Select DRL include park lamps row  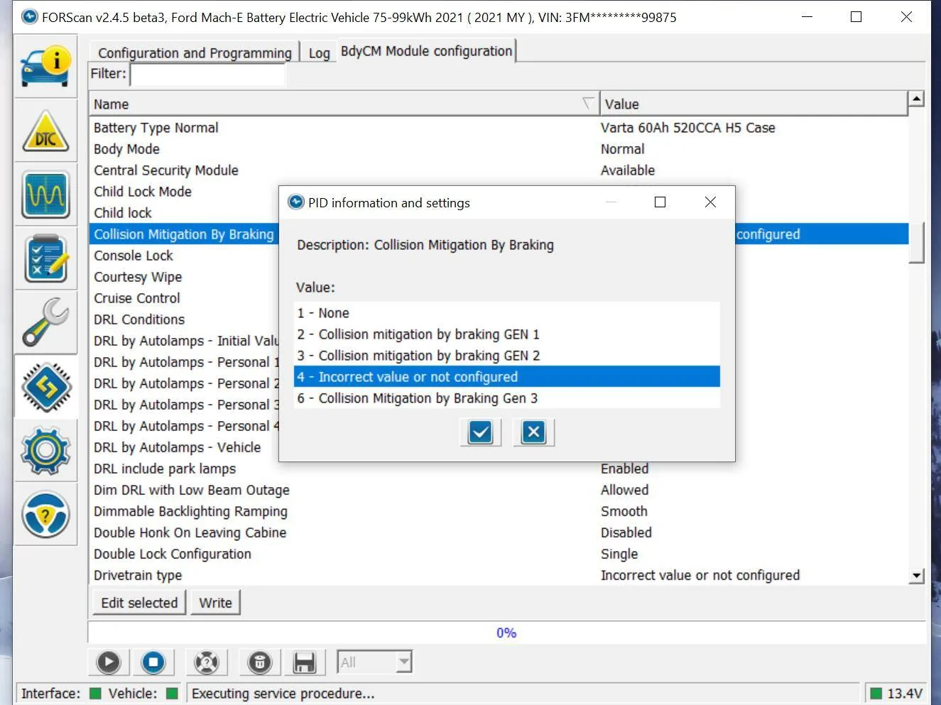(x=499, y=469)
